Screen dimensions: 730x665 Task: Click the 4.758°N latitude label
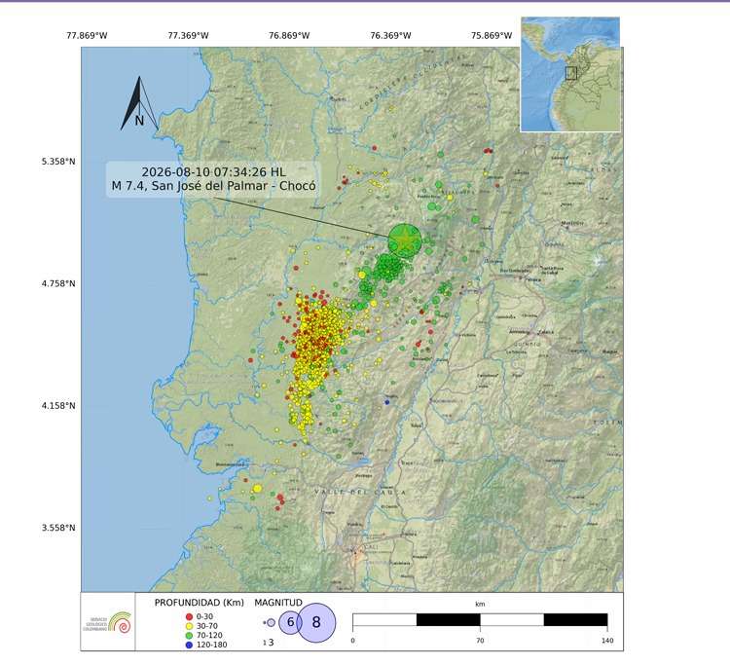[58, 283]
